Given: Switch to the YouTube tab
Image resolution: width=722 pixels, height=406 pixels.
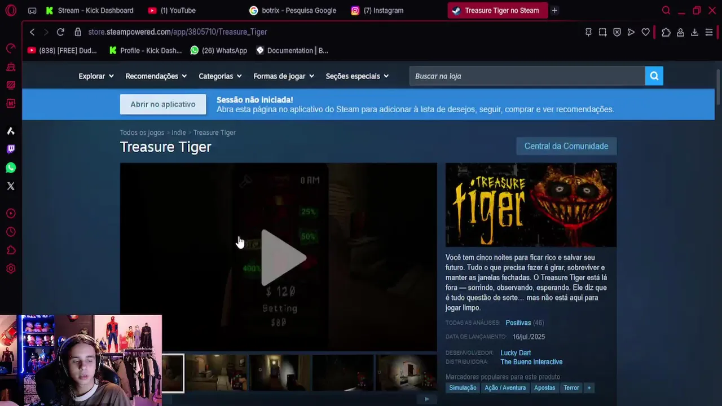Looking at the screenshot, I should click(x=172, y=10).
